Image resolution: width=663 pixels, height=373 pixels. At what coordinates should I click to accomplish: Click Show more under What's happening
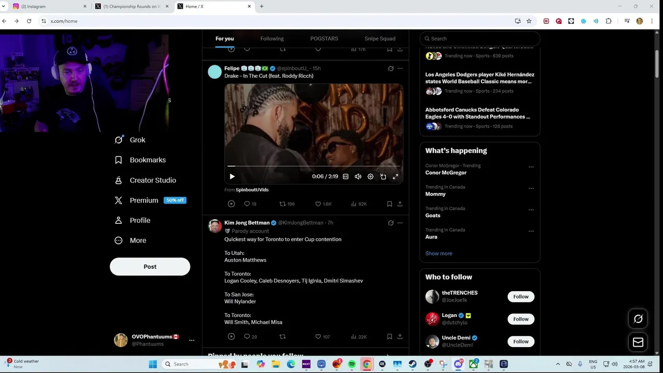pyautogui.click(x=439, y=253)
